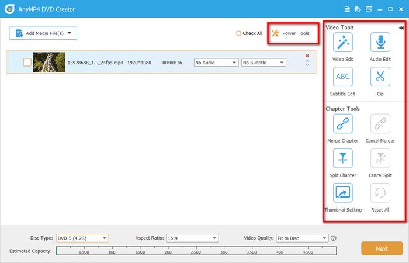The height and width of the screenshot is (263, 409).
Task: Tick the checkbox beside the mp4 file
Action: (x=27, y=63)
